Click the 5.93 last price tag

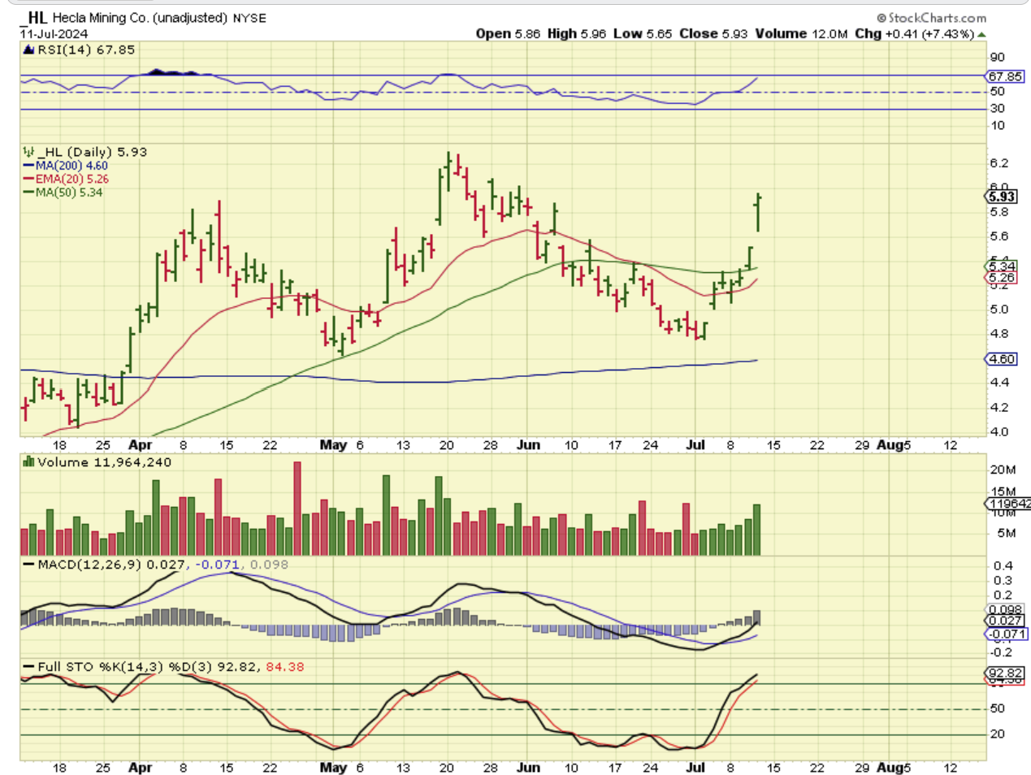(1001, 197)
